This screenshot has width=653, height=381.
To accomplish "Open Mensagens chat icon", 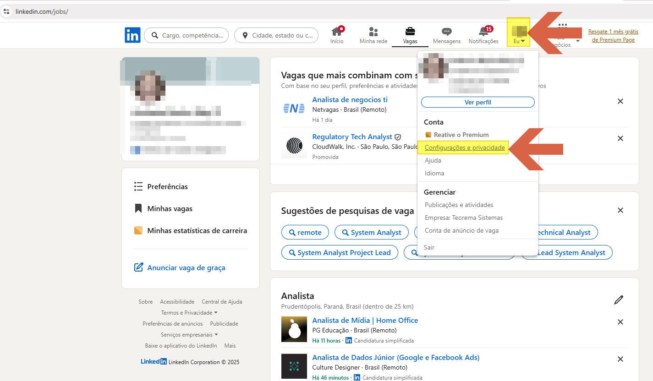I will coord(447,35).
